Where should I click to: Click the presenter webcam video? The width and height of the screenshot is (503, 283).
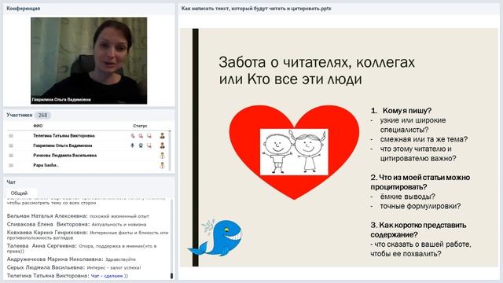pyautogui.click(x=89, y=61)
